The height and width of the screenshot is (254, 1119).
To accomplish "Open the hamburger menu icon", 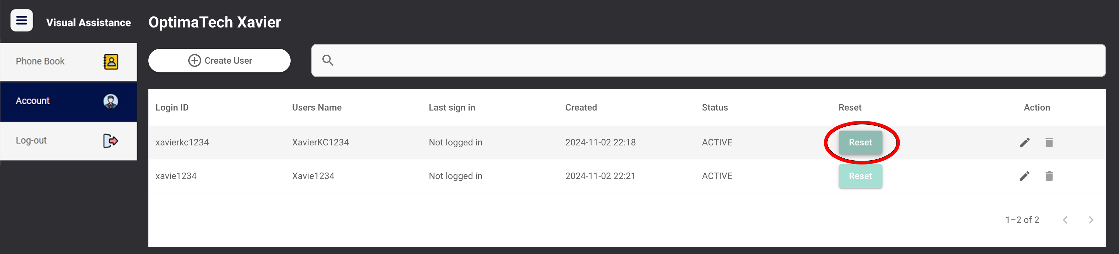I will 22,20.
